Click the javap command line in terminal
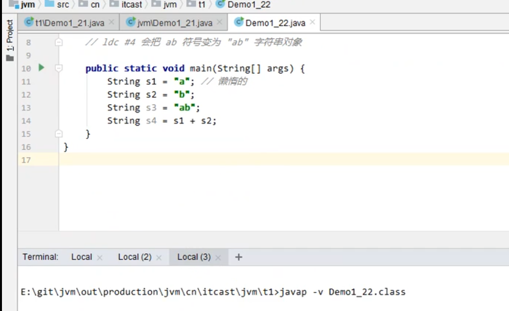Image resolution: width=509 pixels, height=311 pixels. coord(213,292)
